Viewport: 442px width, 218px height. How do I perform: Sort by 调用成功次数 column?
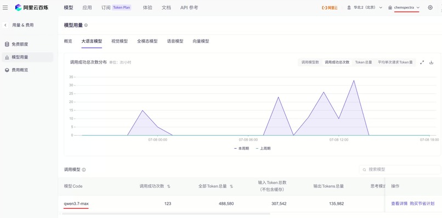tap(168, 186)
